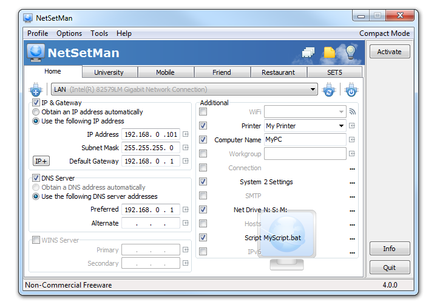Enable the WiFi checkbox
This screenshot has height=304, width=437.
(x=203, y=112)
